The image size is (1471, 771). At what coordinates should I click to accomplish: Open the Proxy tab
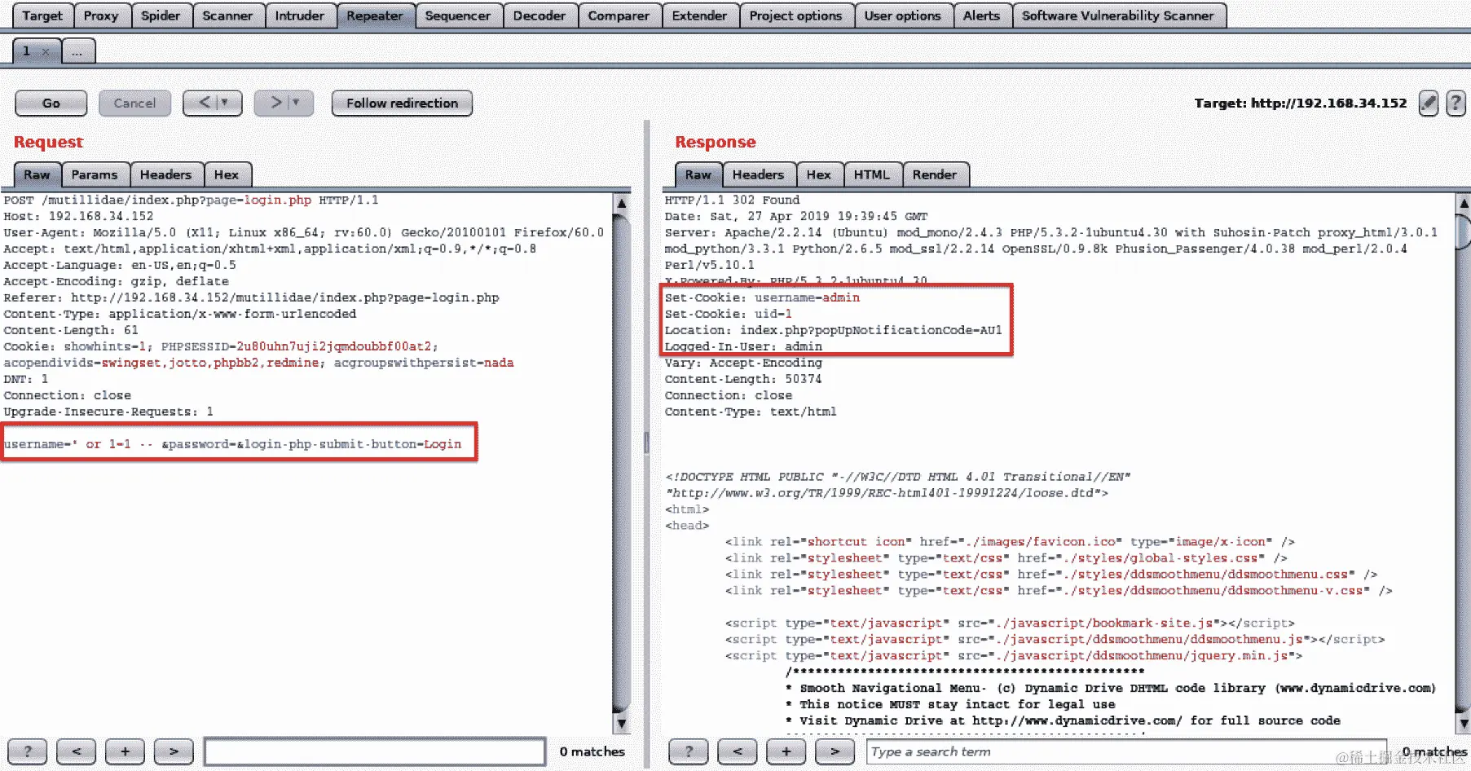click(x=101, y=15)
